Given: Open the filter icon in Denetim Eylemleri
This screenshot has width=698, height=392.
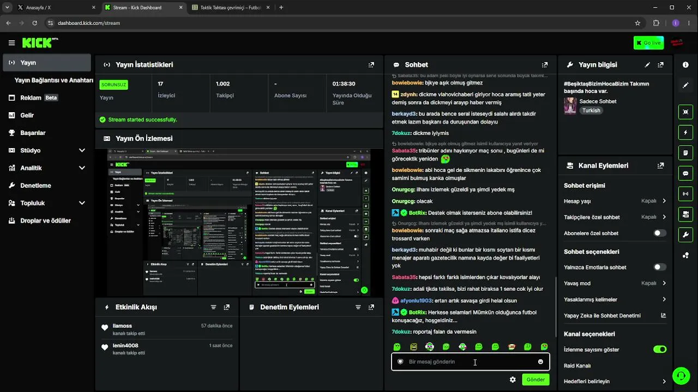Looking at the screenshot, I should pyautogui.click(x=358, y=307).
